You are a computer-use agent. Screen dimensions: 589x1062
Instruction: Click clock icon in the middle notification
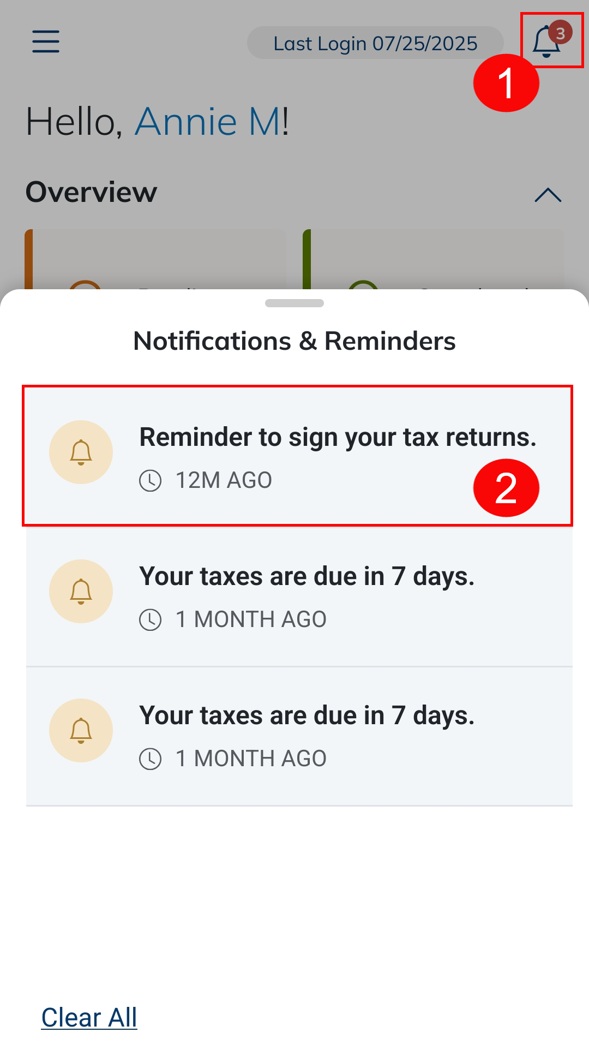[x=150, y=620]
